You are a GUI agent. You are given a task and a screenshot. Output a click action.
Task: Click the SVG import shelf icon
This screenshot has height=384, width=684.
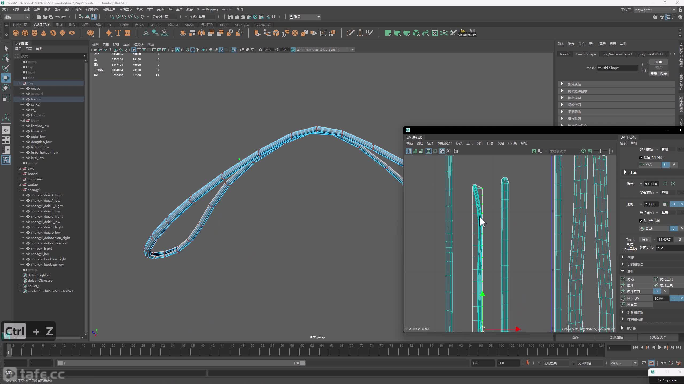coord(127,33)
